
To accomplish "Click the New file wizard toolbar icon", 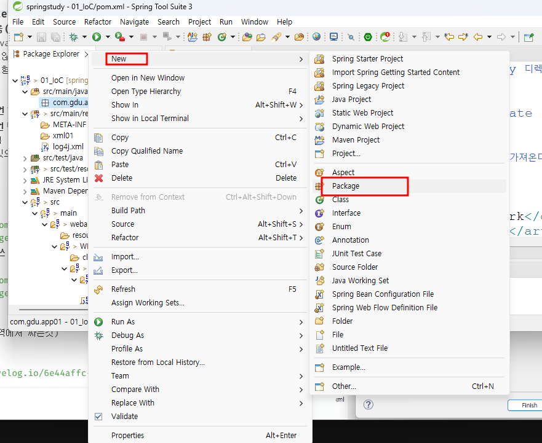I will click(18, 37).
